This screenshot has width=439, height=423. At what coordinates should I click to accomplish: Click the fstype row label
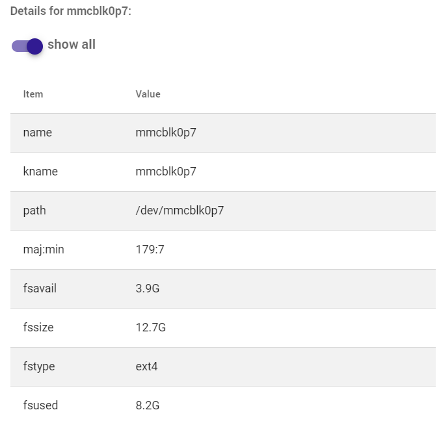39,366
